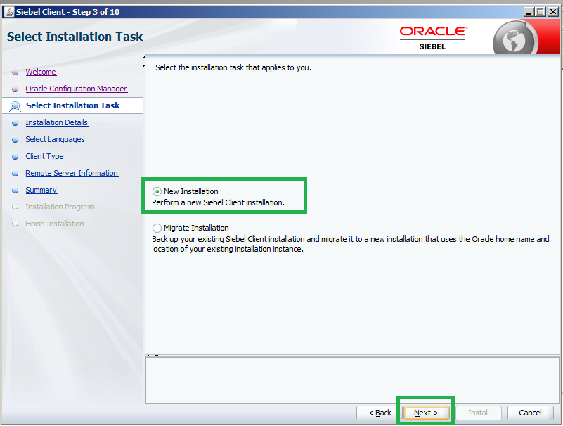Click the Next button to continue
Screen dimensions: 563x426
click(425, 413)
